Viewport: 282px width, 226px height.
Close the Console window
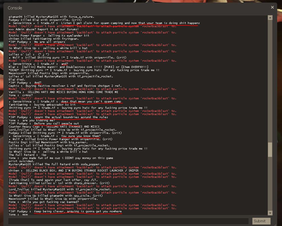[272, 7]
